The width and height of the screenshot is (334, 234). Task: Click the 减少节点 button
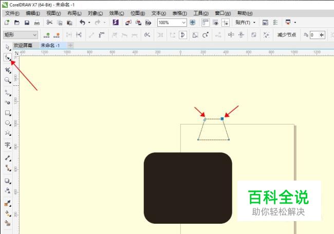pyautogui.click(x=287, y=35)
